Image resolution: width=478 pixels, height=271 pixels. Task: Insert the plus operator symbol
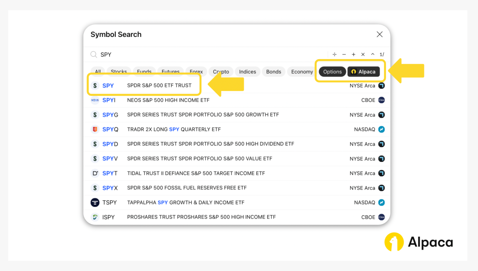354,55
